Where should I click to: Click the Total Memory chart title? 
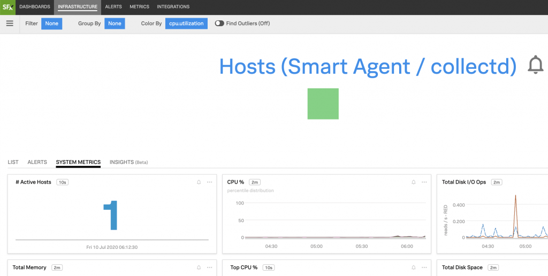(x=29, y=267)
